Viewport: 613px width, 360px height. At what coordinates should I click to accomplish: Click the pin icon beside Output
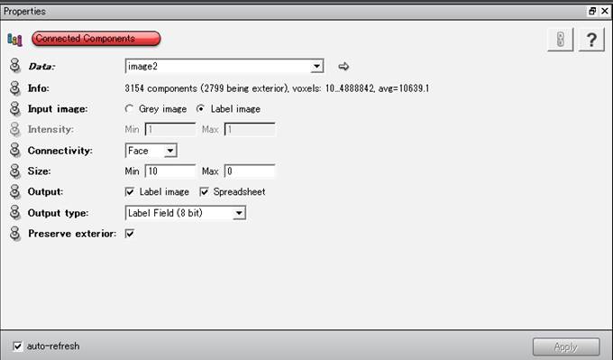tap(14, 192)
